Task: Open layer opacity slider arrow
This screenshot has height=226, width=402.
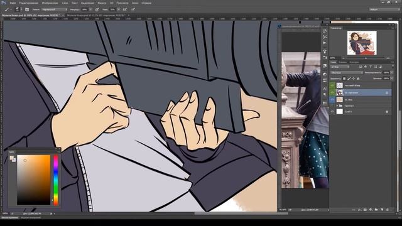Action: point(392,73)
